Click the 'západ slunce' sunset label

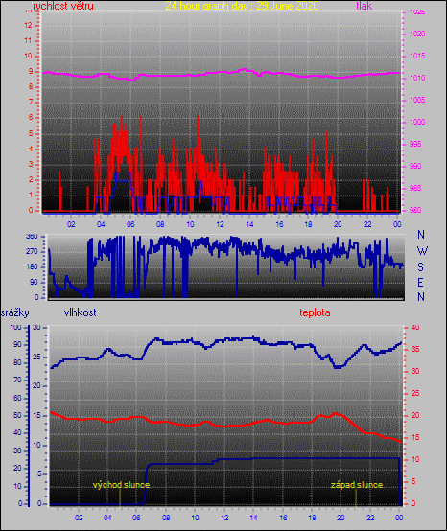click(357, 485)
